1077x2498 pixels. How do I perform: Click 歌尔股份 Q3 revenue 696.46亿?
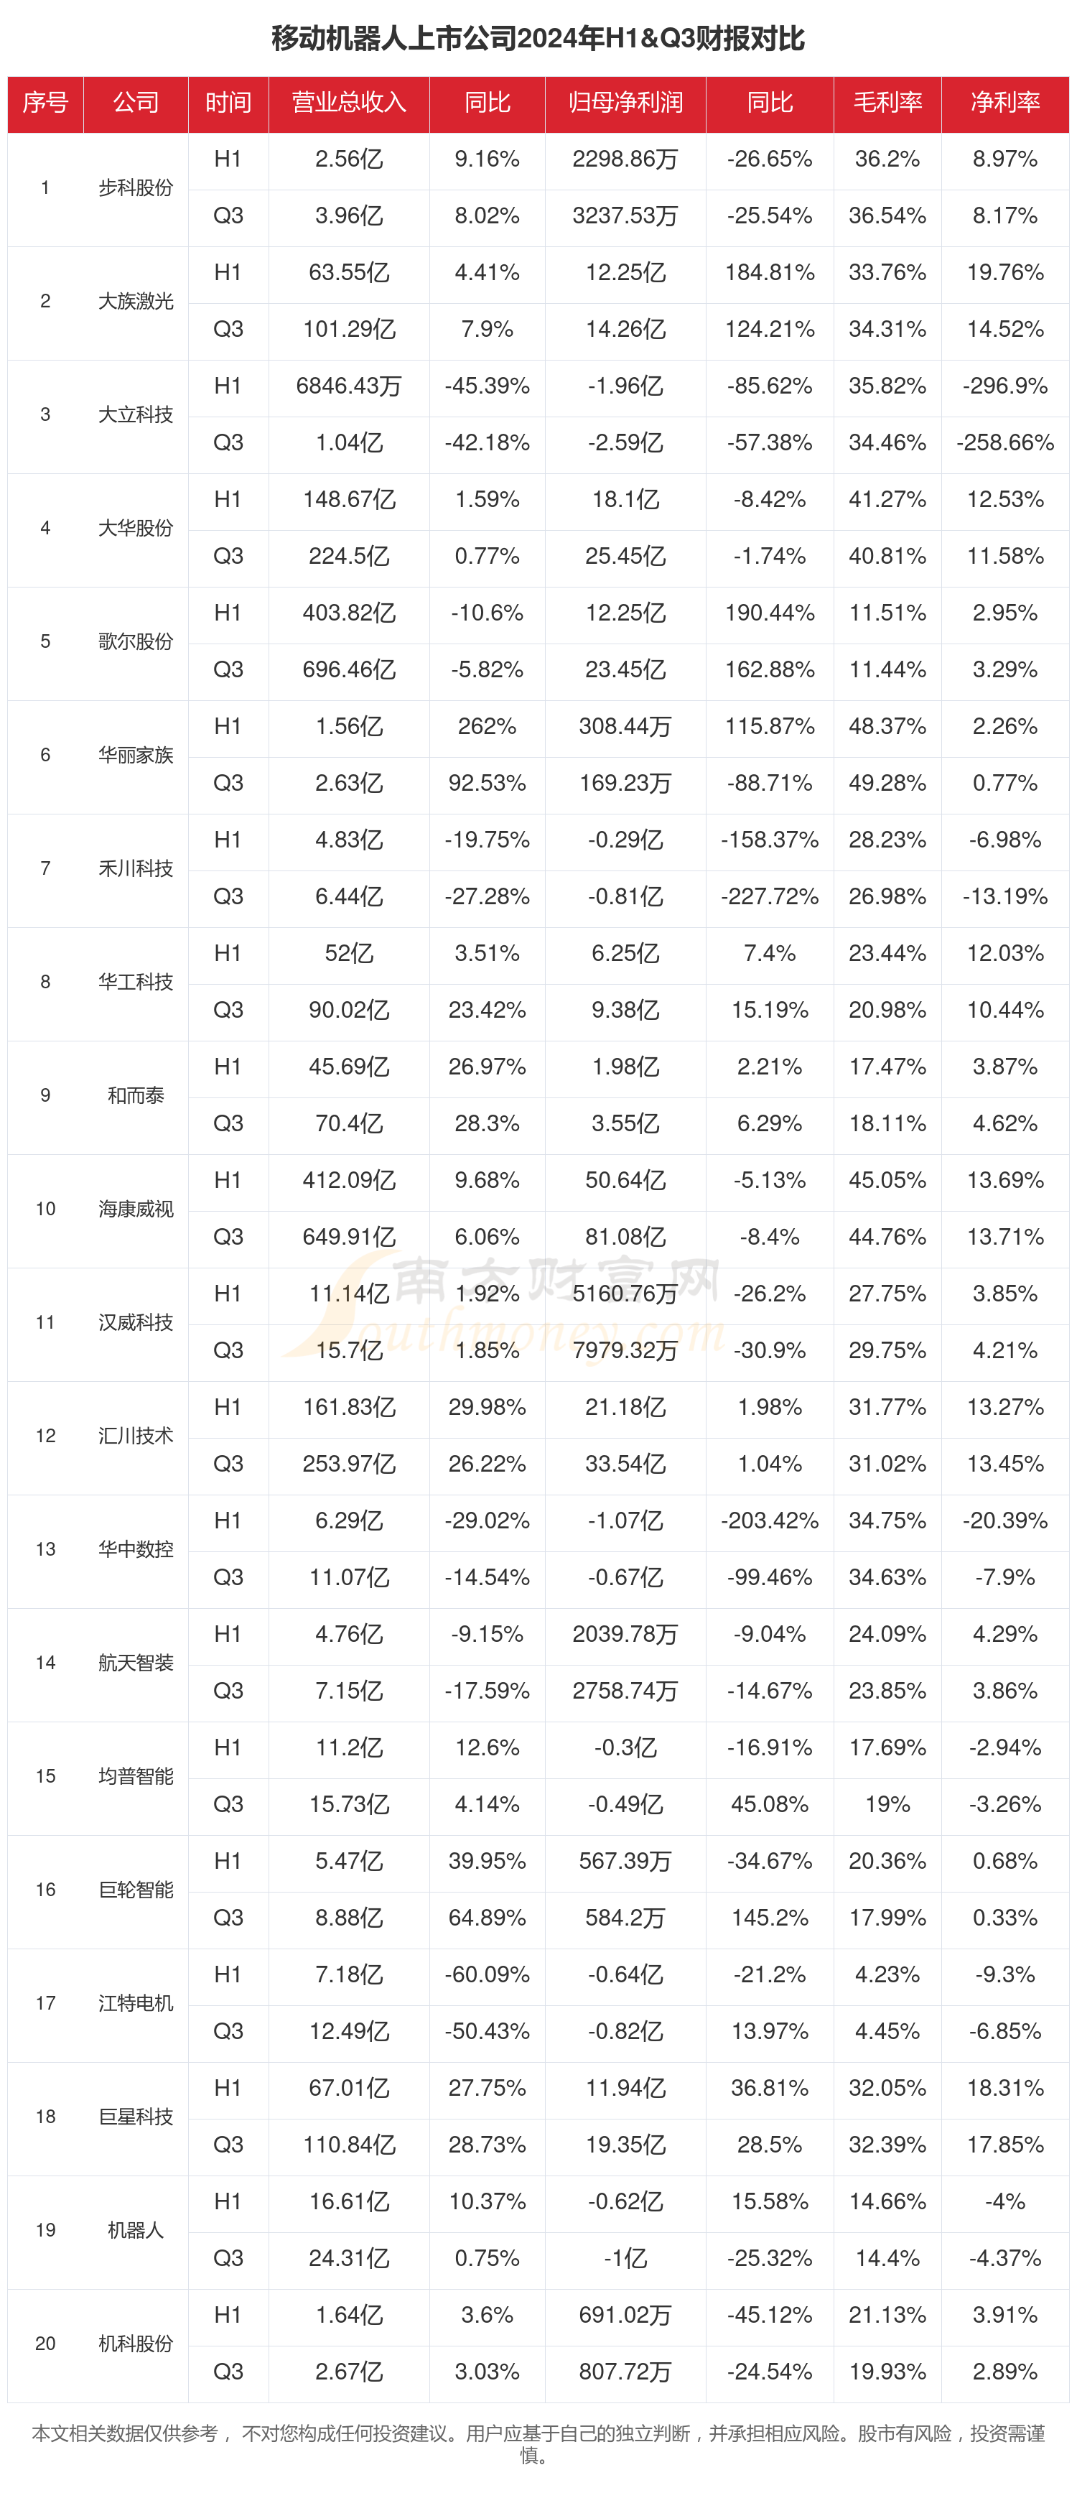point(349,670)
